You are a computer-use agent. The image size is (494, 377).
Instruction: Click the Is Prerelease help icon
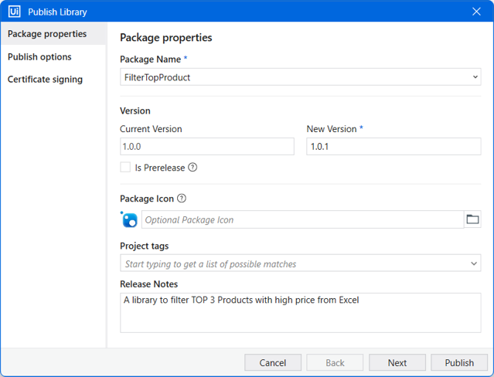[192, 167]
